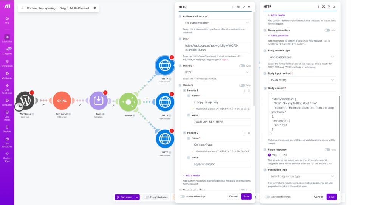Open scenario settings icon next to title

coord(95,8)
